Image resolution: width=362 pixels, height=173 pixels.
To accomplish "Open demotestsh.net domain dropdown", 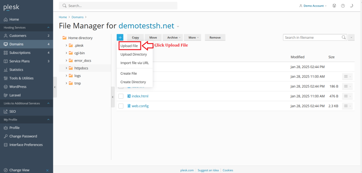I will (x=178, y=26).
